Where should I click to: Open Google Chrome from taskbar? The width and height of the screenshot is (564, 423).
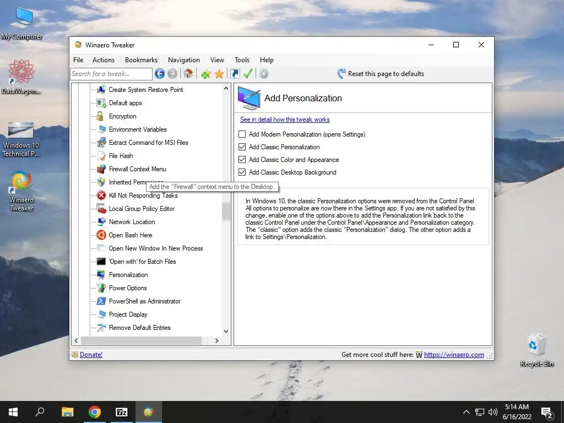coord(95,412)
